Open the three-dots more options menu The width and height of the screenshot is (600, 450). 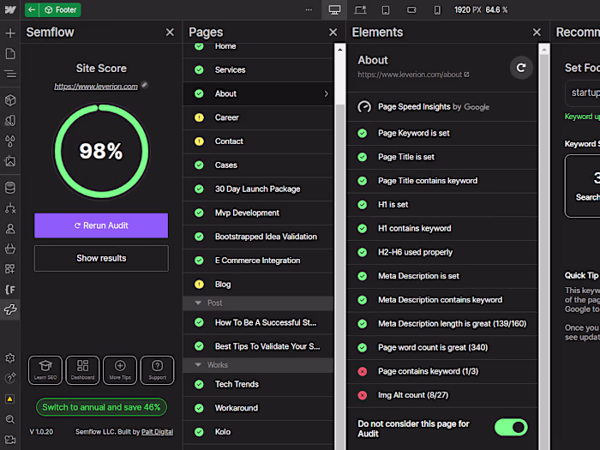[309, 10]
